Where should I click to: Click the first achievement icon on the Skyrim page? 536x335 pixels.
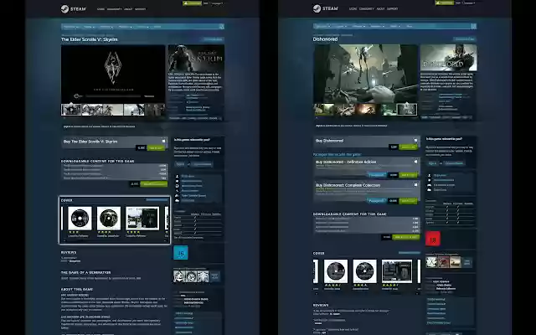[178, 276]
